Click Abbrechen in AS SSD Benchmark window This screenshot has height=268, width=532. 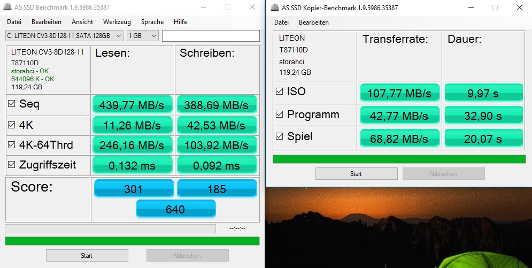pyautogui.click(x=187, y=256)
